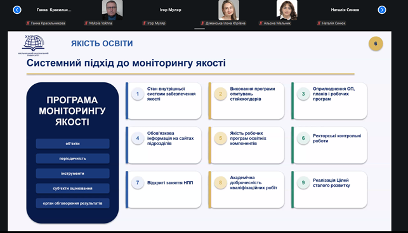
Task: Click muted mic icon beside Mykola Yokhna
Action: pyautogui.click(x=86, y=23)
